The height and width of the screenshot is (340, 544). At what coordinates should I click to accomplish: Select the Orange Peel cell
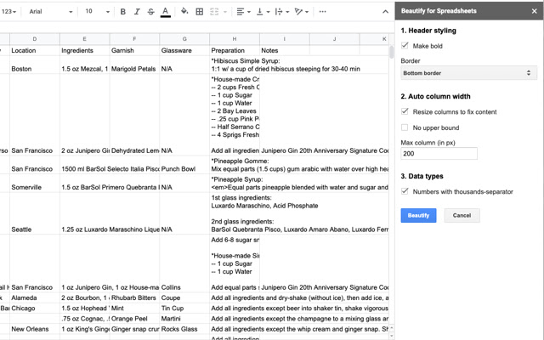coord(134,319)
